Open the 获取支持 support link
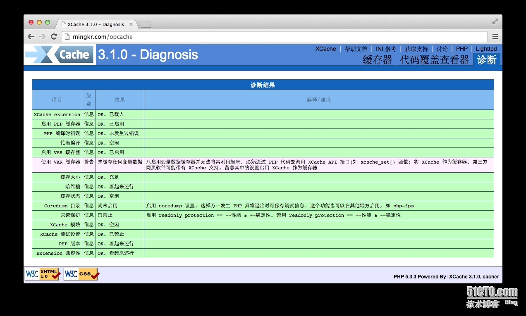 point(416,49)
